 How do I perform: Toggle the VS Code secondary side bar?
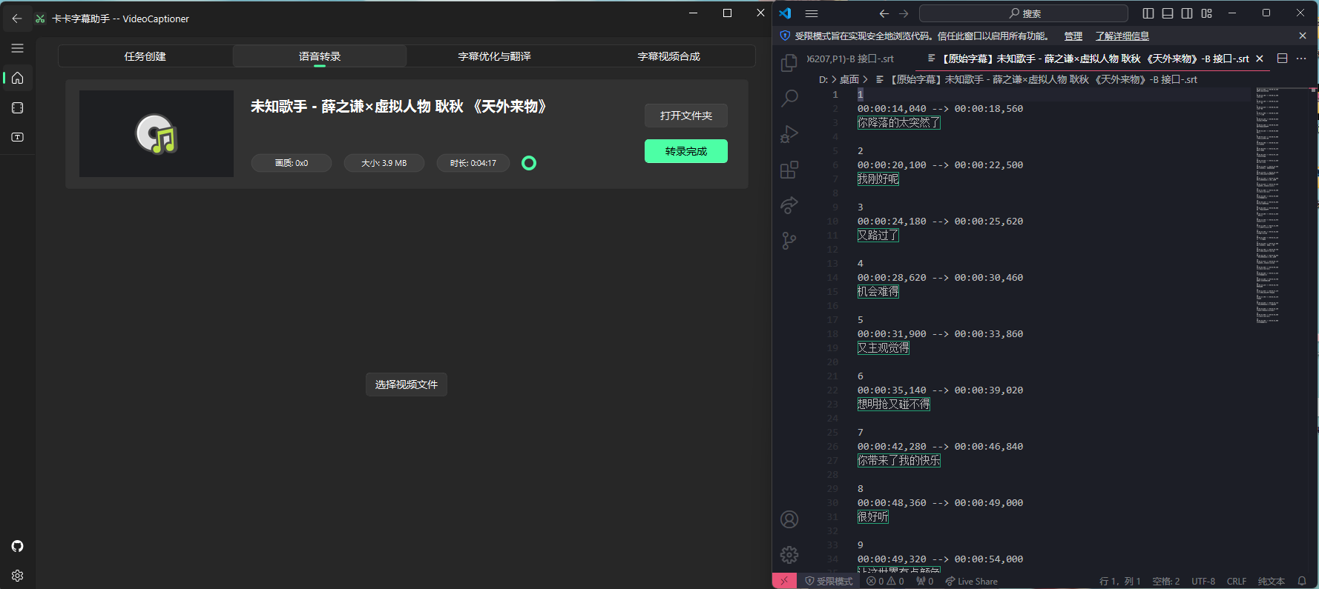click(1187, 13)
